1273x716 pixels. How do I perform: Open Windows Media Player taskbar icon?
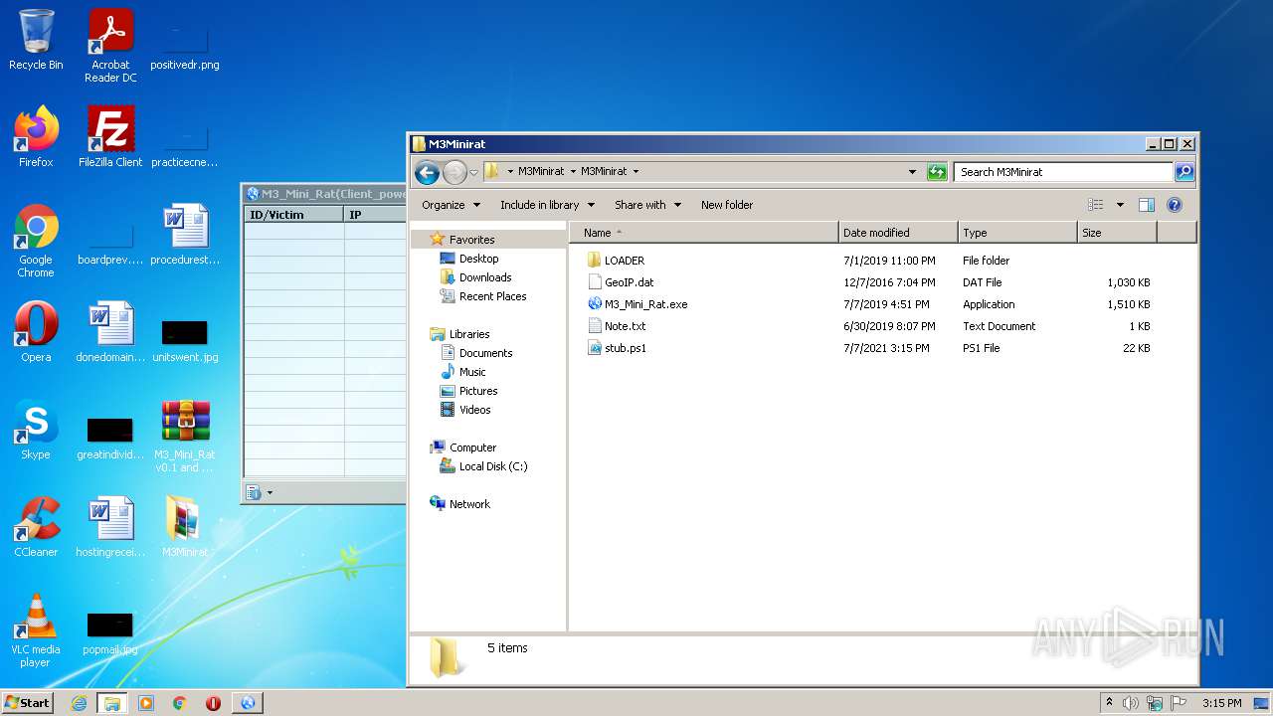click(146, 703)
